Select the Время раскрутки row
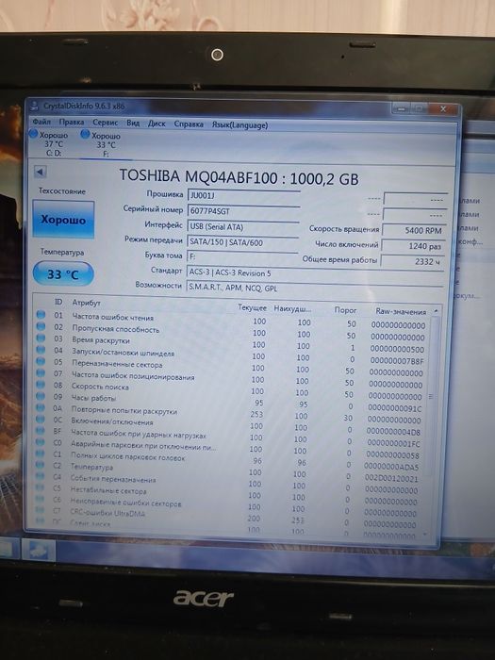Image resolution: width=495 pixels, height=660 pixels. coord(232,343)
